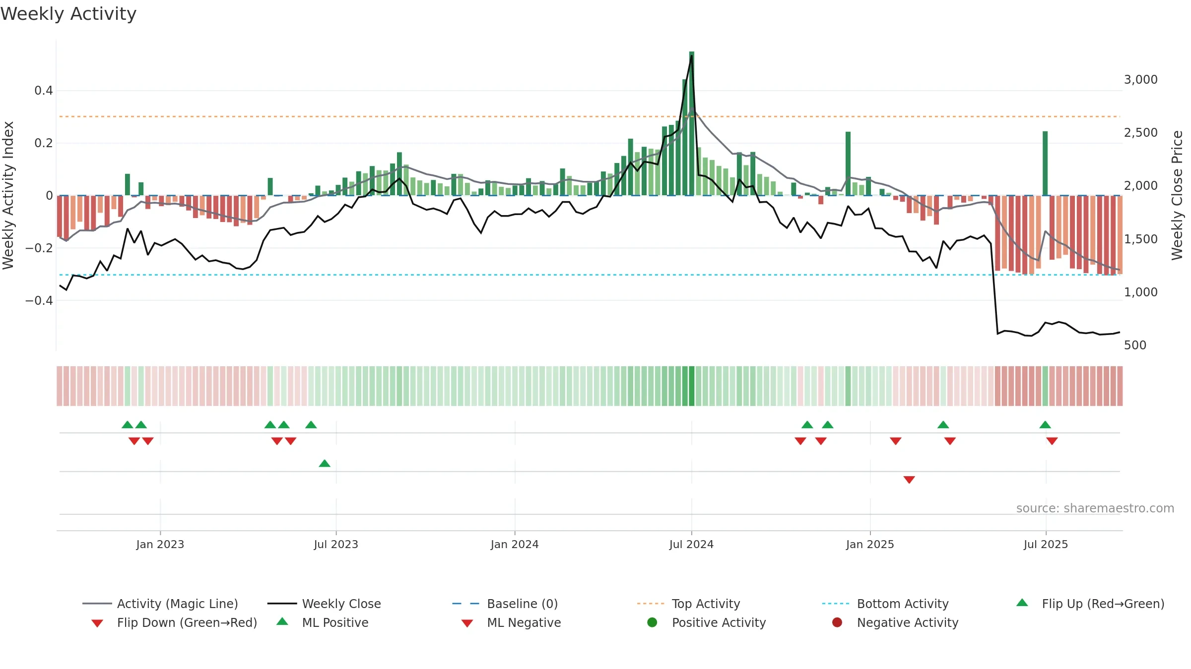
Task: Click the darkest green heatmap cell at Jul 2024
Action: click(692, 386)
